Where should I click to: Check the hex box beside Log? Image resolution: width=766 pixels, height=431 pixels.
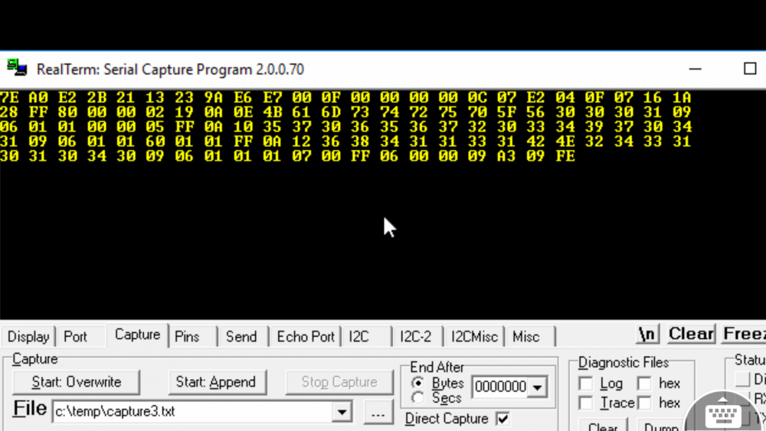click(644, 384)
